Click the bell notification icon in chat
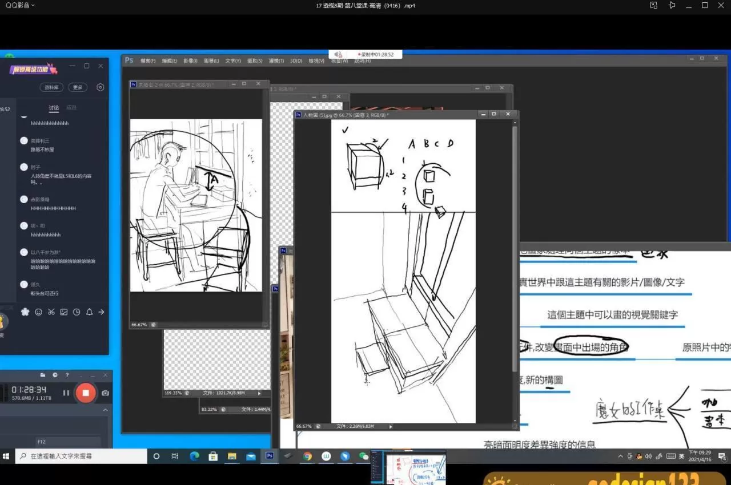 tap(89, 312)
